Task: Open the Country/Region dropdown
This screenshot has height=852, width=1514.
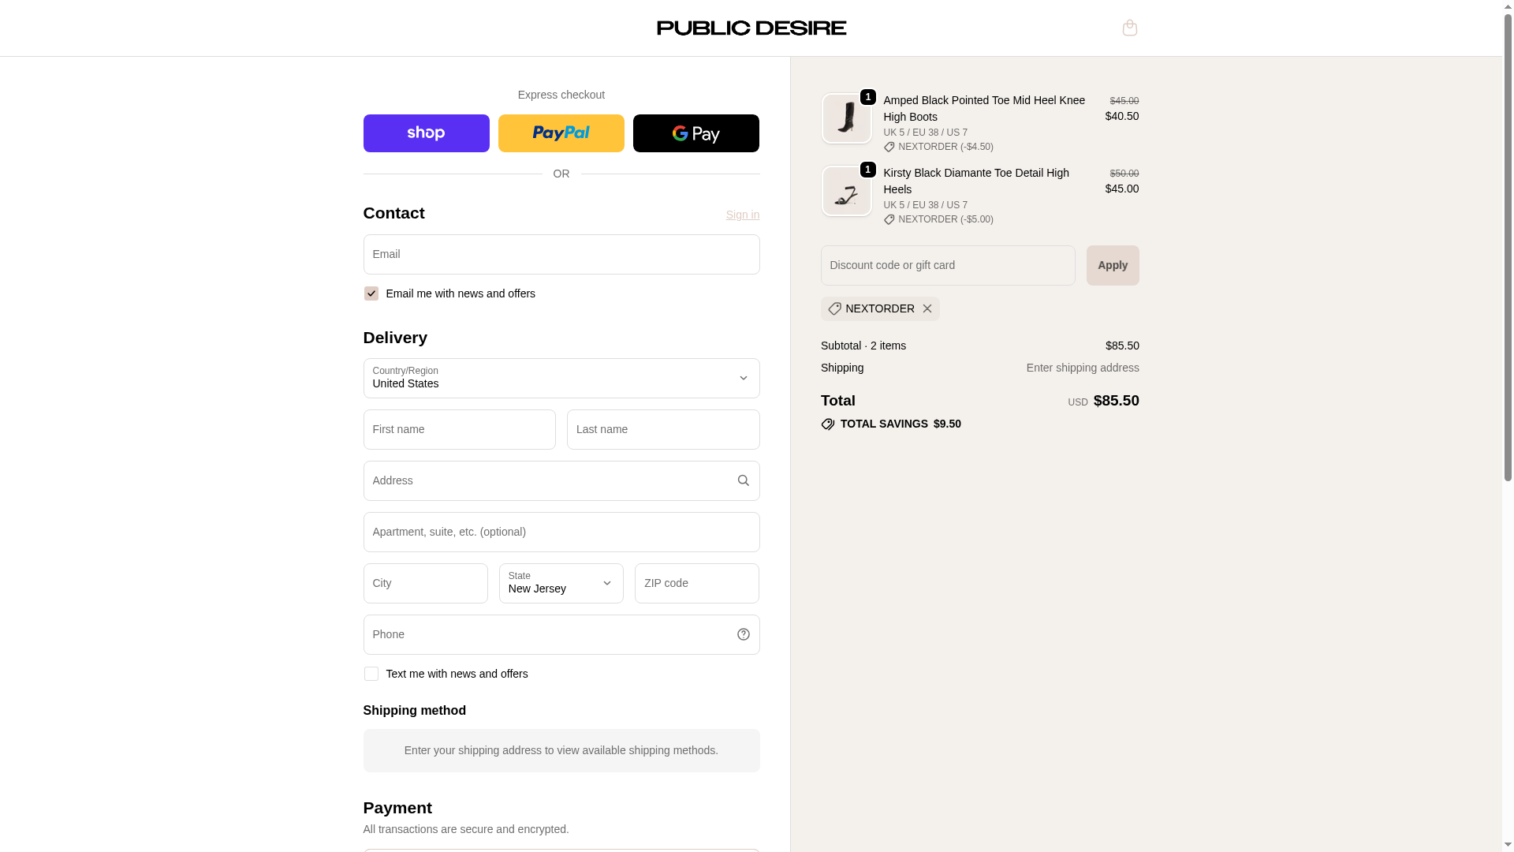Action: (561, 379)
